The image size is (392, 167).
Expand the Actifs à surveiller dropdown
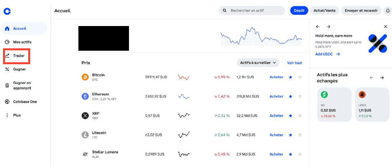click(x=258, y=63)
